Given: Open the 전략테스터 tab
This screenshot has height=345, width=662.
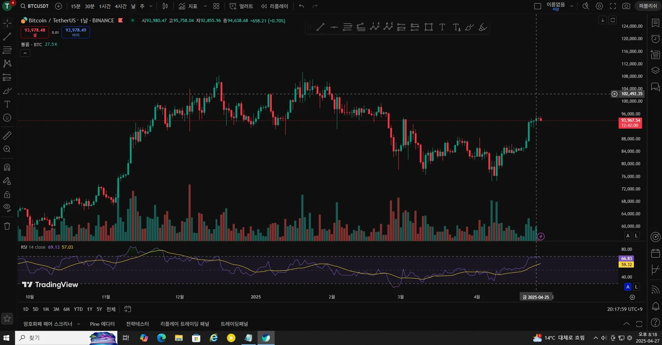Looking at the screenshot, I should pos(137,324).
